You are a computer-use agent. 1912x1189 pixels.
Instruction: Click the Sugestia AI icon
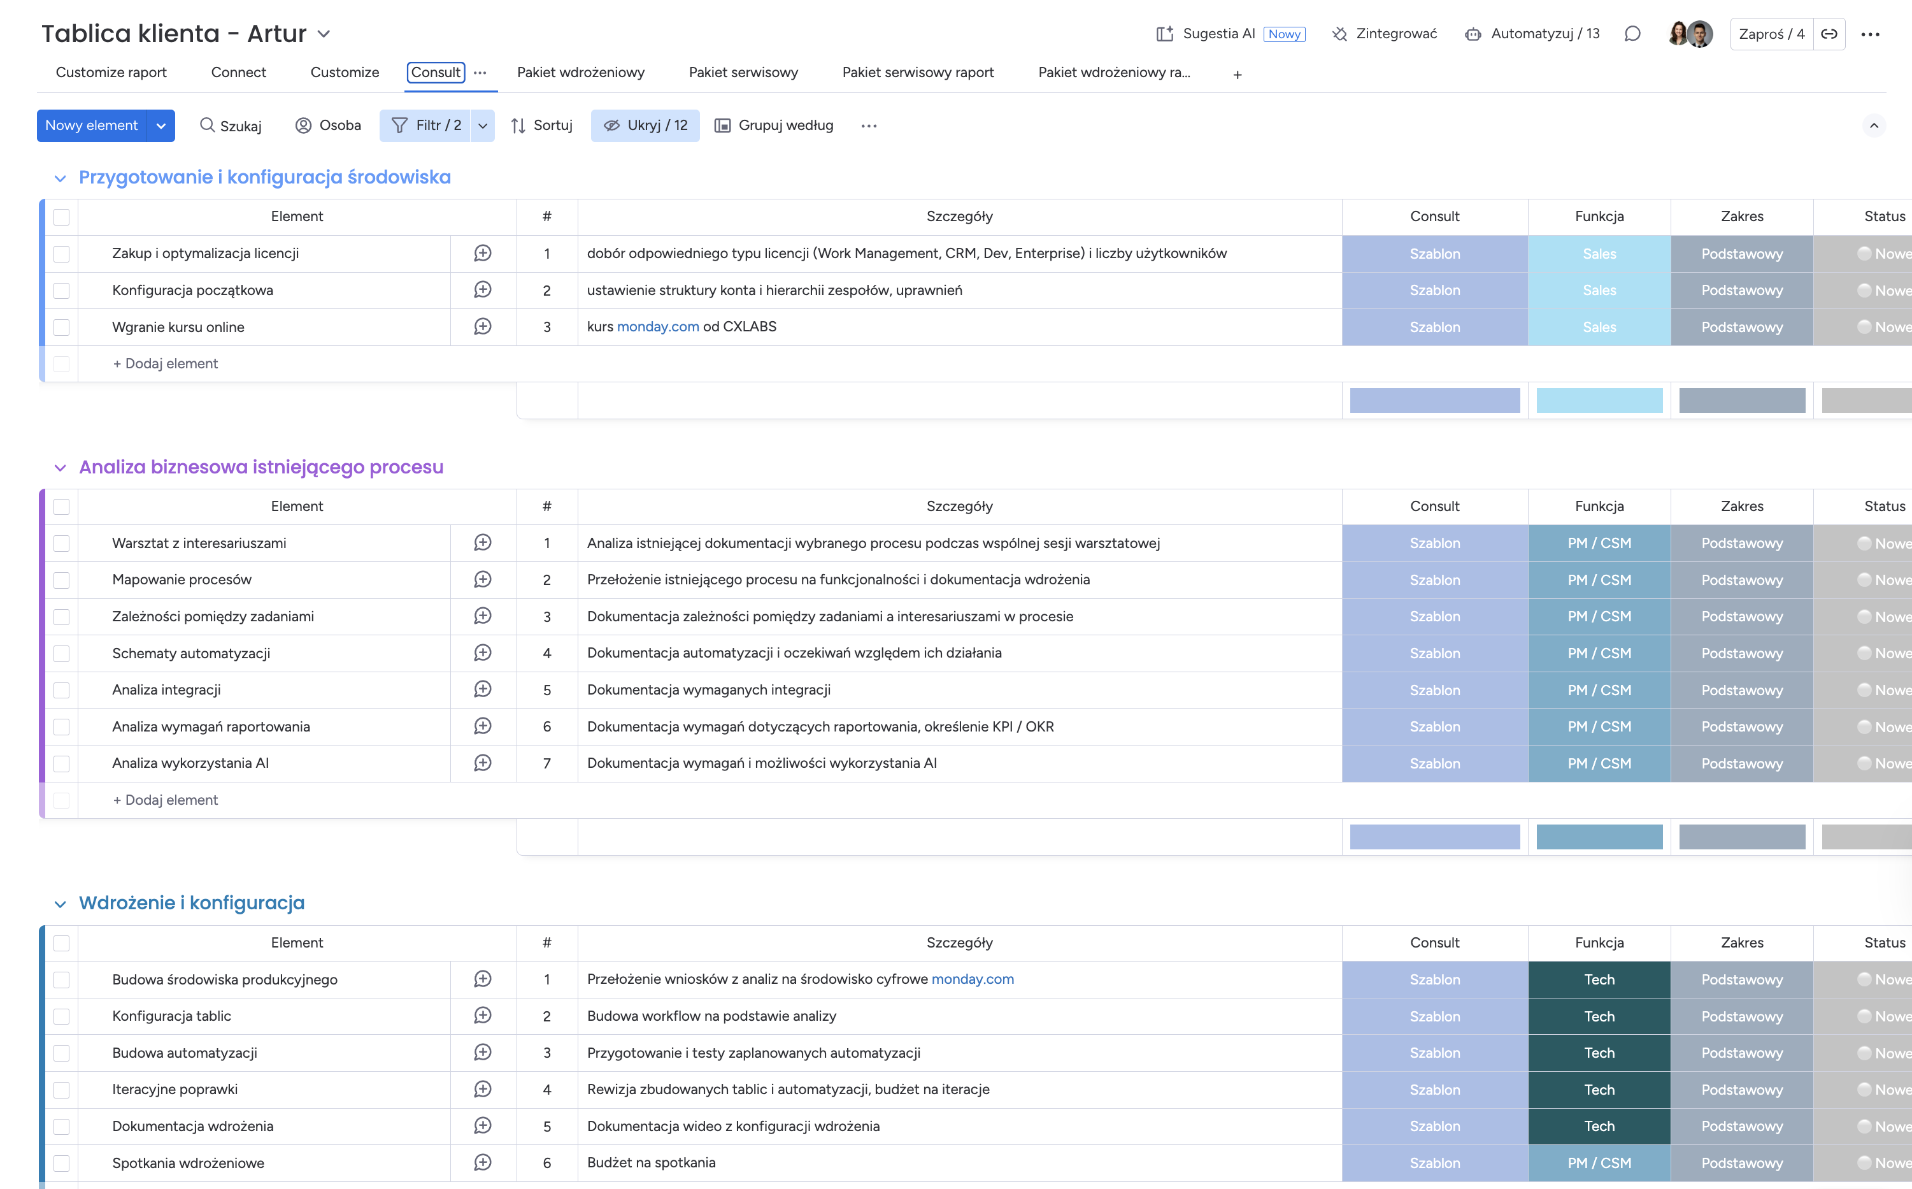pyautogui.click(x=1165, y=34)
